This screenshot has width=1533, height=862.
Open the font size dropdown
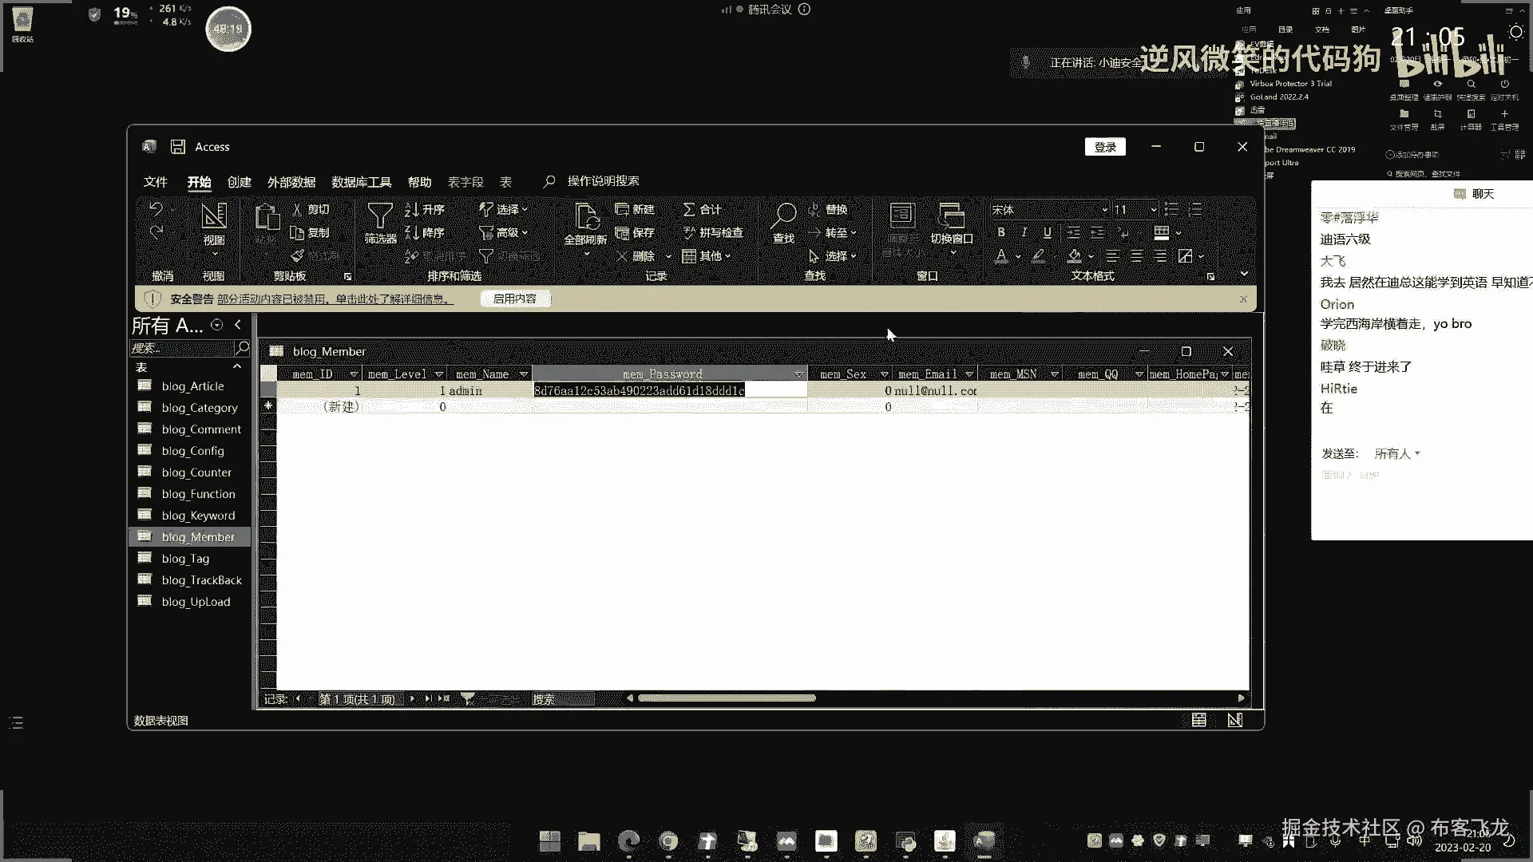tap(1154, 210)
